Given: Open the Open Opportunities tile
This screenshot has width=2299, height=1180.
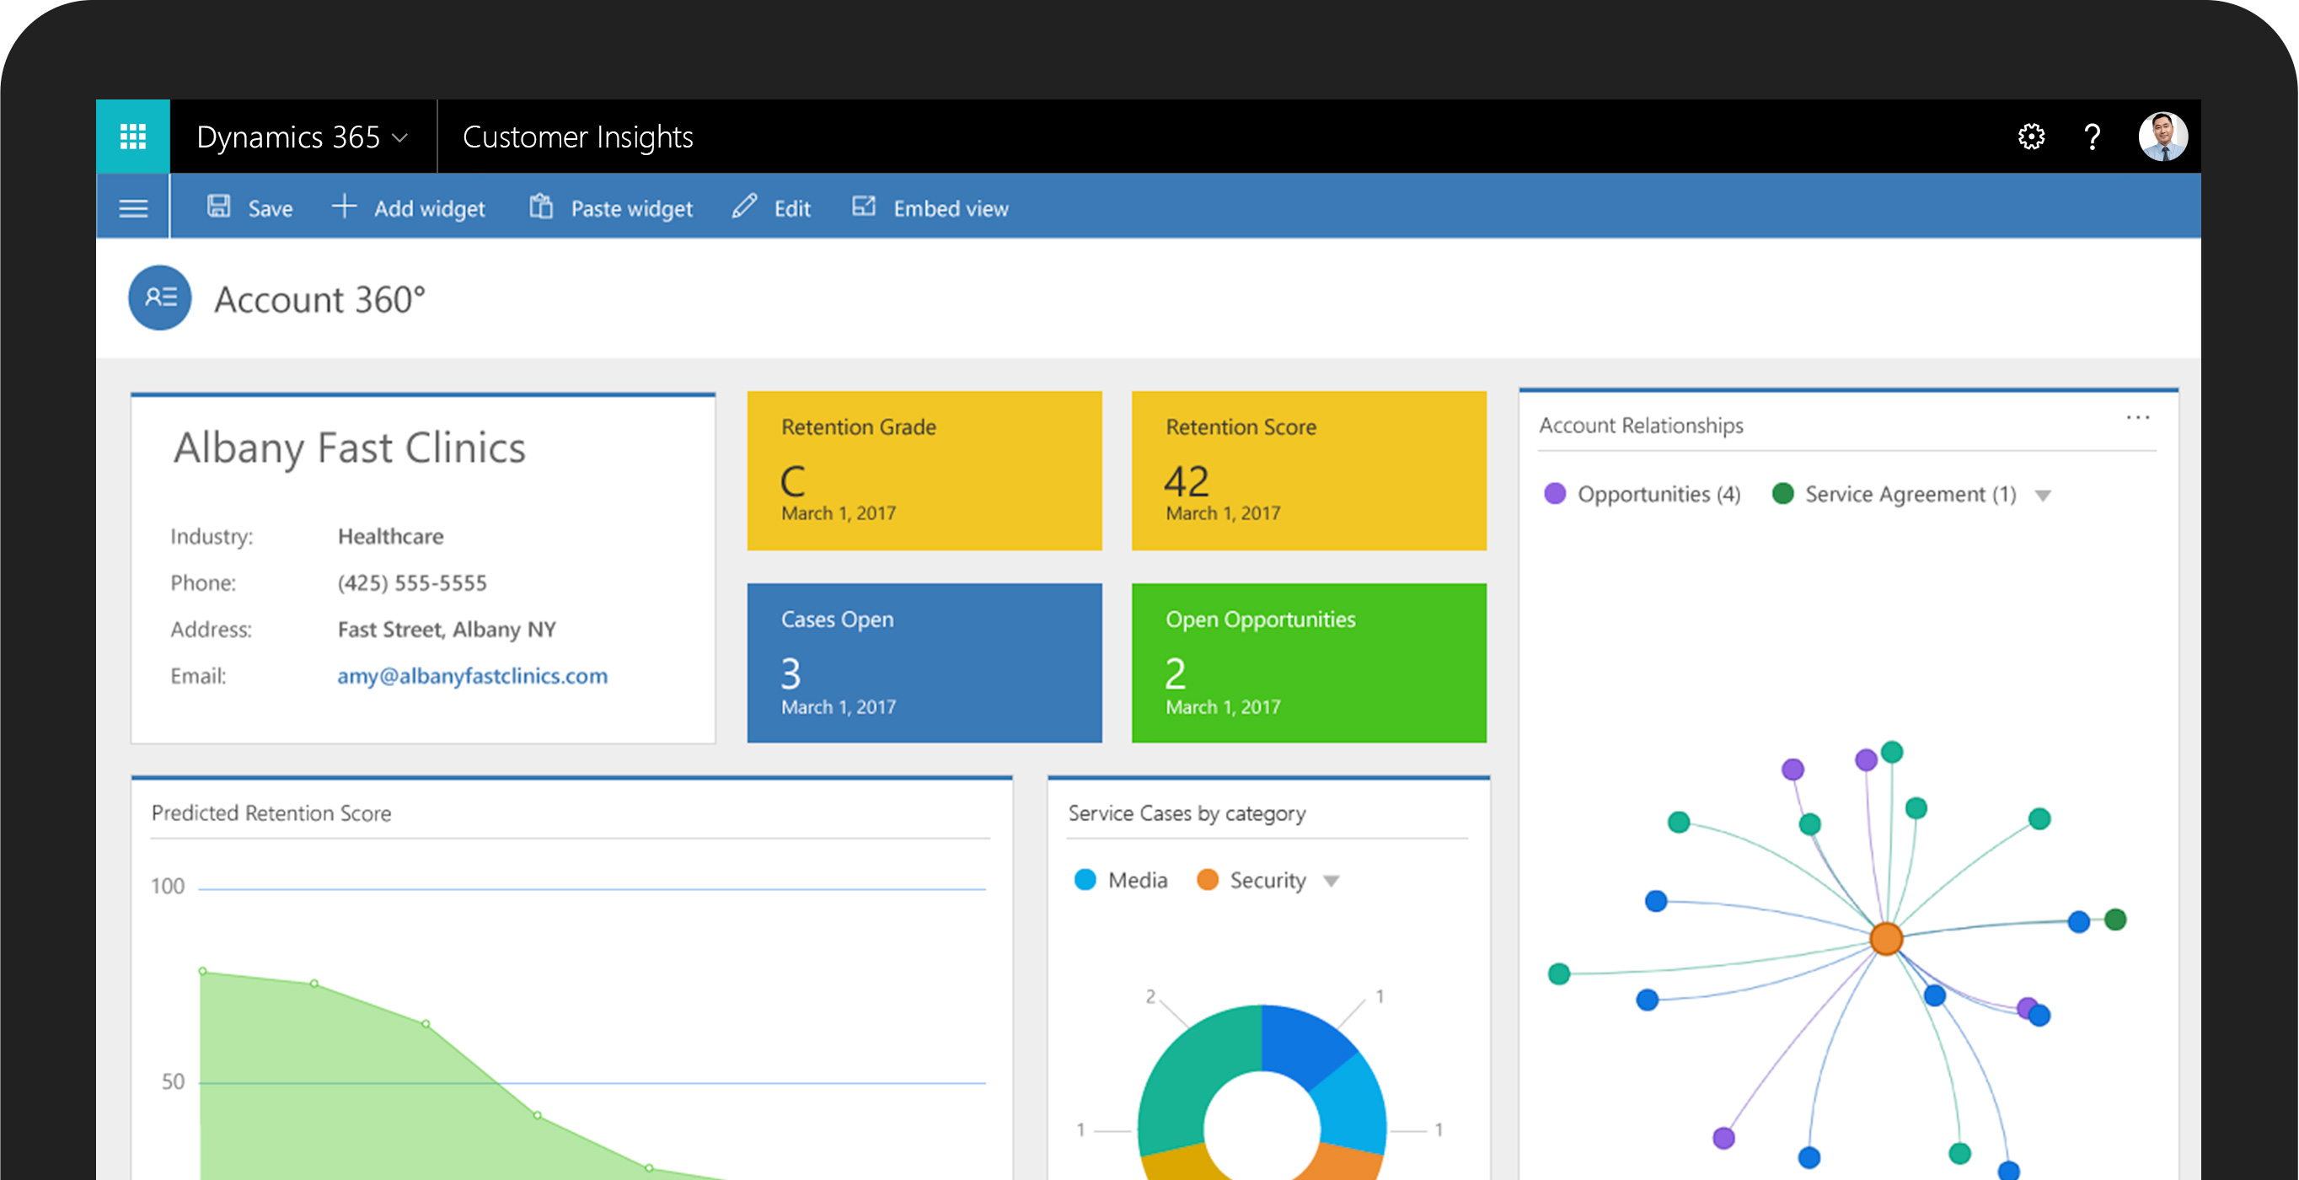Looking at the screenshot, I should click(x=1310, y=663).
